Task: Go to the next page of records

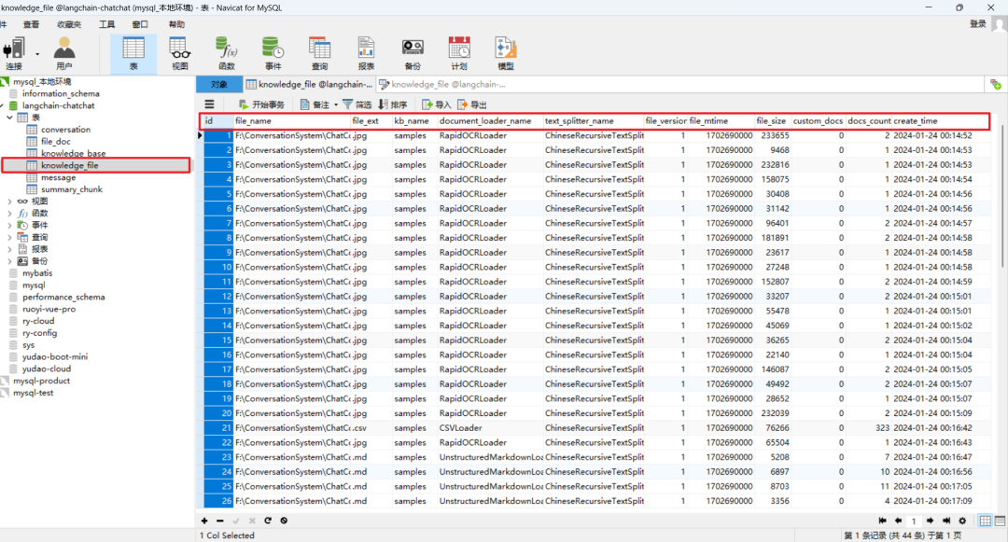Action: coord(931,521)
